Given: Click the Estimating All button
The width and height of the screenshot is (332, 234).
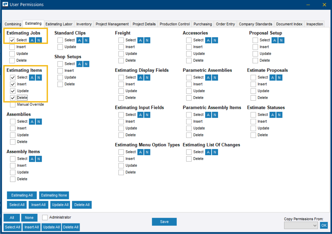Looking at the screenshot, I should 22,195.
